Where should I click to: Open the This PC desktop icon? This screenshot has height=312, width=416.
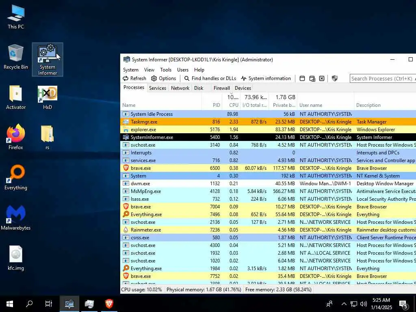point(16,17)
